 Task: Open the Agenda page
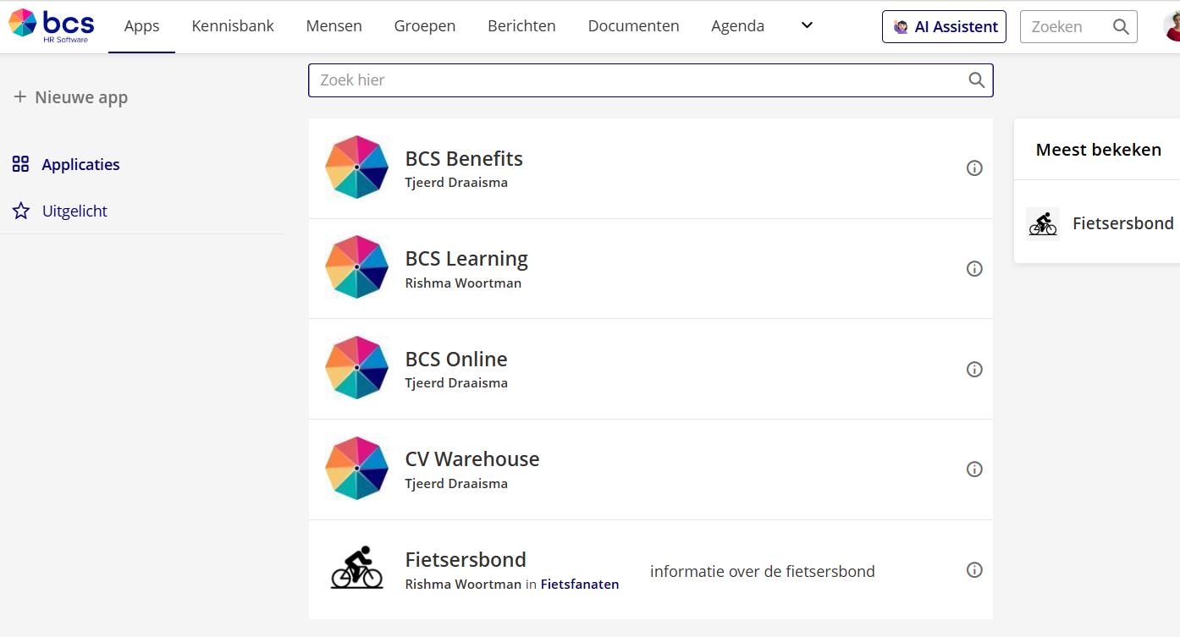(x=737, y=26)
